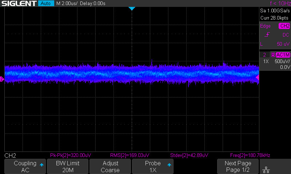This screenshot has height=174, width=291.
Task: Click the Pk-Pk[2]=320.00uV measurement
Action: 71,155
